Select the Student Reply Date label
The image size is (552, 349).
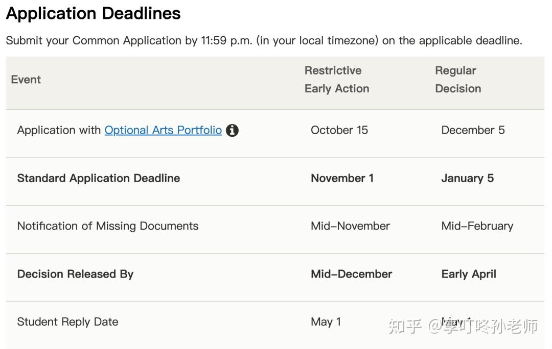click(x=67, y=322)
